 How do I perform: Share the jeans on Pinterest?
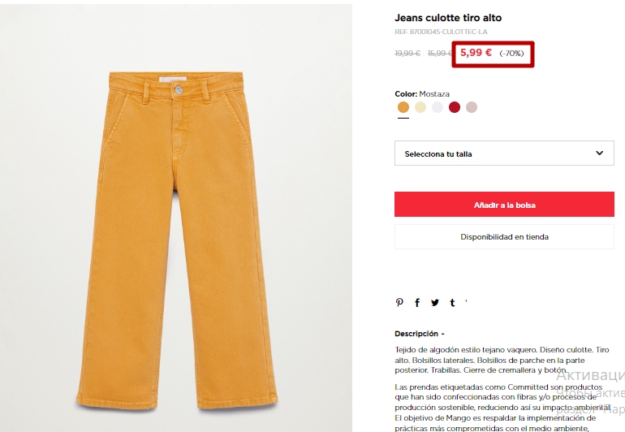click(399, 303)
